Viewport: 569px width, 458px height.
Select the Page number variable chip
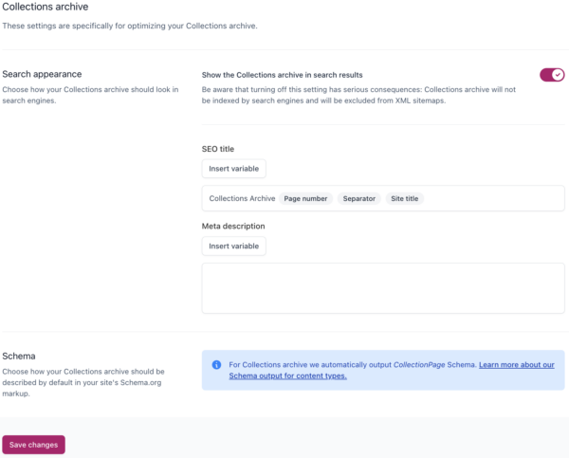pos(305,198)
